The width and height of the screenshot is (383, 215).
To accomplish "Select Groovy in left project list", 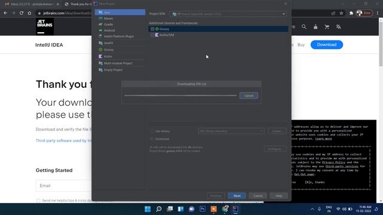I will (x=120, y=50).
